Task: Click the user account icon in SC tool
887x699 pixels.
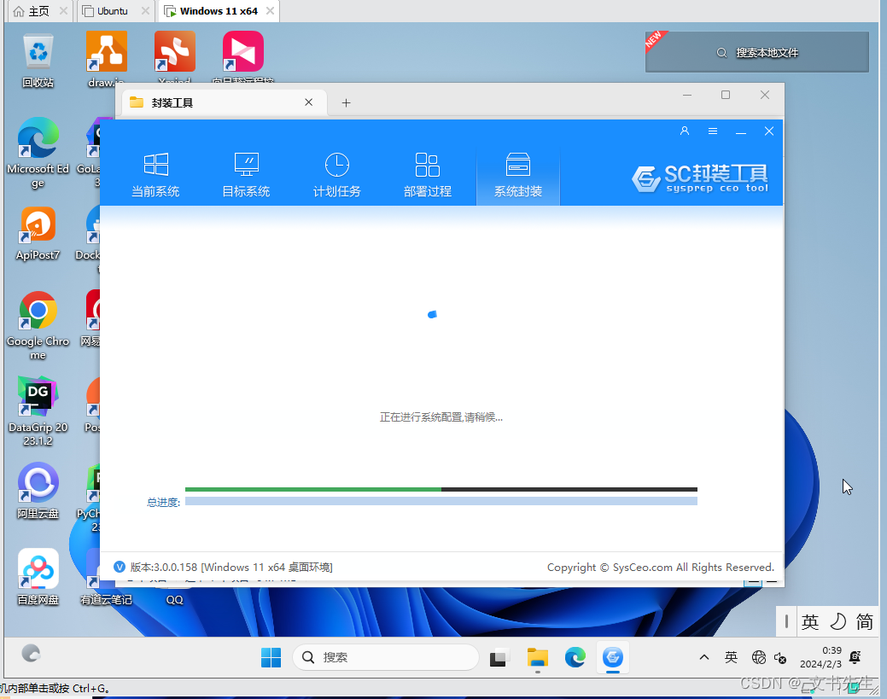Action: pos(685,131)
